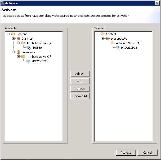161x160 pixels.
Task: Click the 0-aniltest package icon
Action: [18, 39]
